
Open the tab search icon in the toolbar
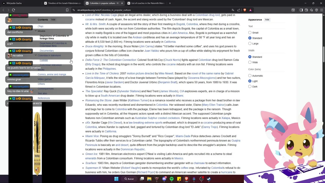293,10
